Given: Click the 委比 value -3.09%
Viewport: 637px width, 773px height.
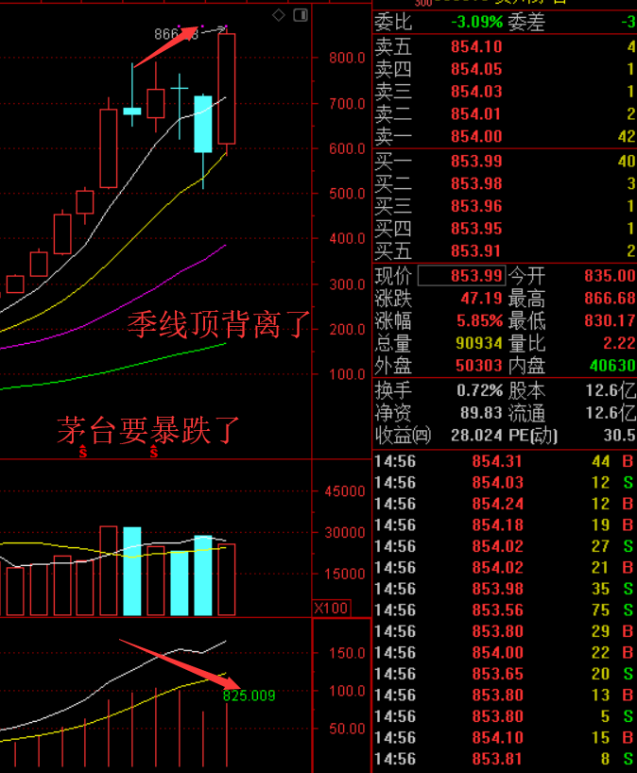Looking at the screenshot, I should [x=476, y=22].
